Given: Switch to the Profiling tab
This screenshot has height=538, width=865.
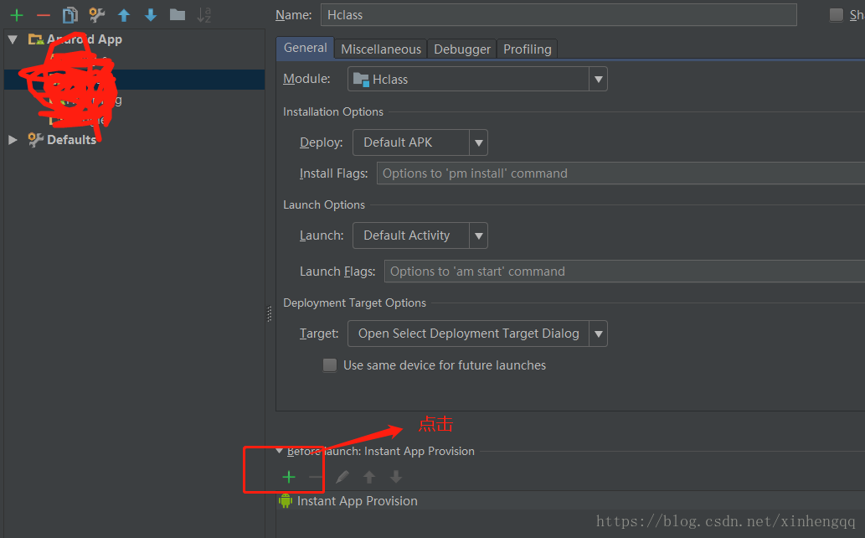Looking at the screenshot, I should click(527, 49).
